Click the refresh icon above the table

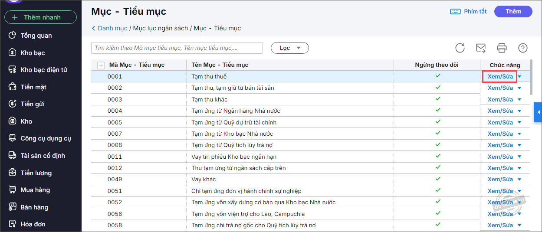pyautogui.click(x=460, y=48)
